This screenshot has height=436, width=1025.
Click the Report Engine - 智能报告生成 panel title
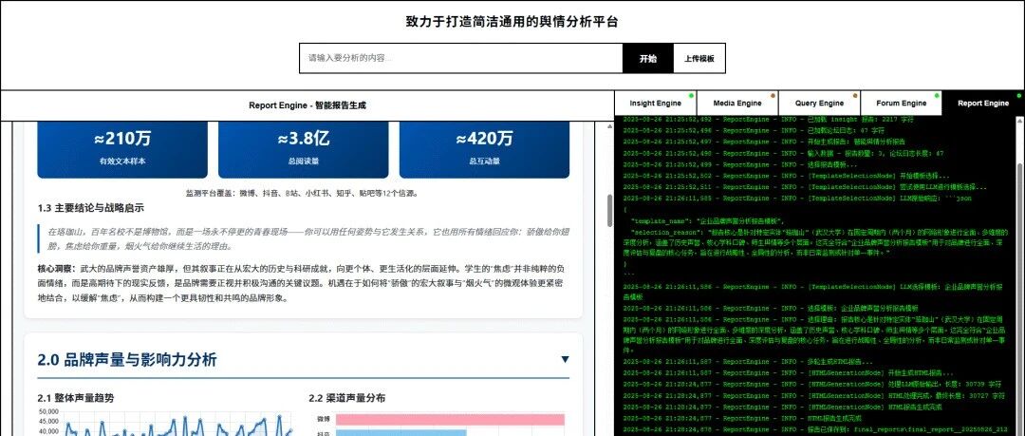(x=307, y=105)
